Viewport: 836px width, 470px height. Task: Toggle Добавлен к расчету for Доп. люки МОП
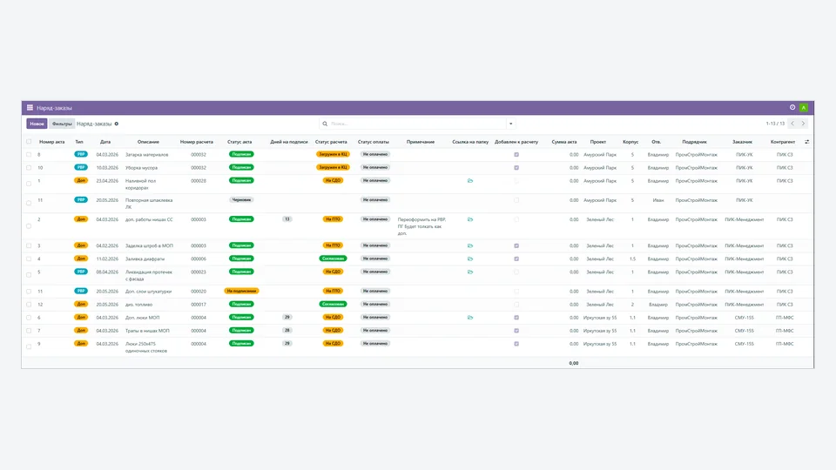(x=516, y=318)
